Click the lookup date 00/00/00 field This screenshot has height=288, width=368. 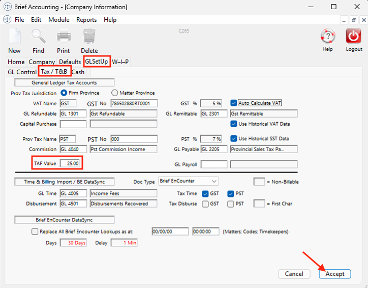pyautogui.click(x=170, y=232)
